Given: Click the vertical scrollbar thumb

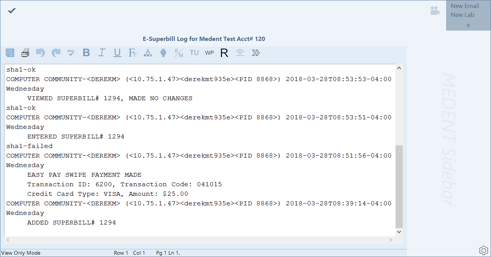Looking at the screenshot, I should click(399, 186).
